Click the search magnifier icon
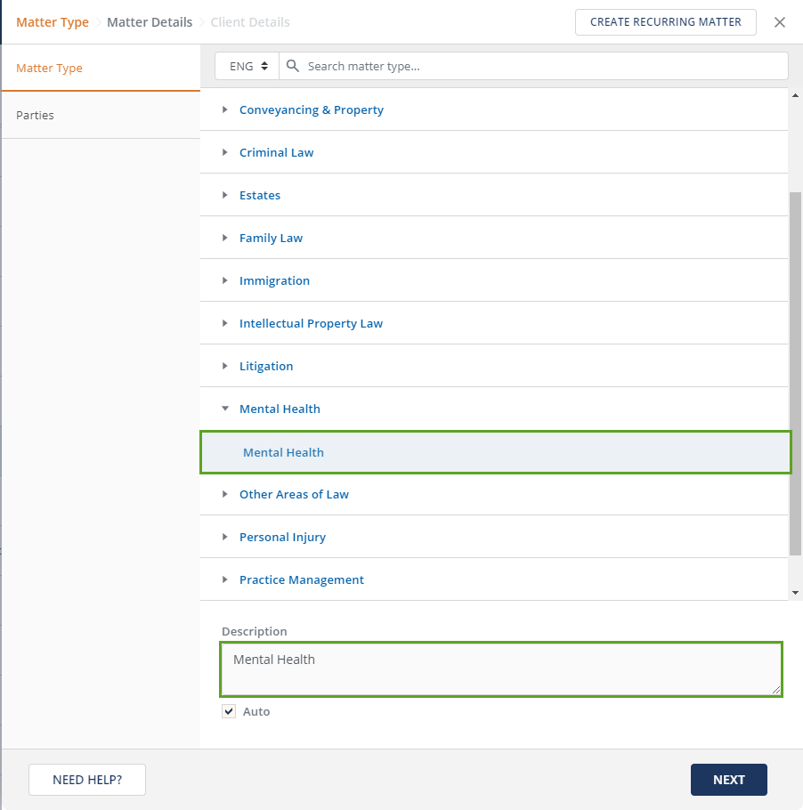The width and height of the screenshot is (803, 810). click(293, 67)
